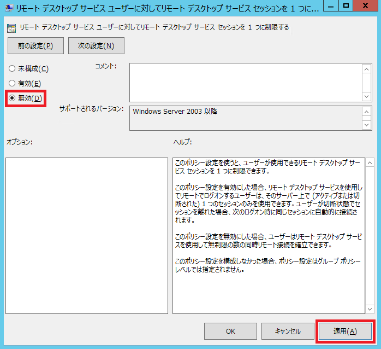Screen dimensions: 381x349
Task: Click the help paragraph about 有効にした場合
Action: [269, 203]
